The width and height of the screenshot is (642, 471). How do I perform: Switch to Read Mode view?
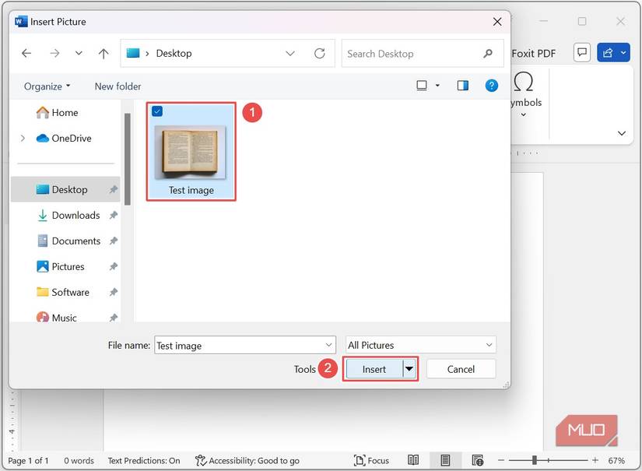[413, 460]
